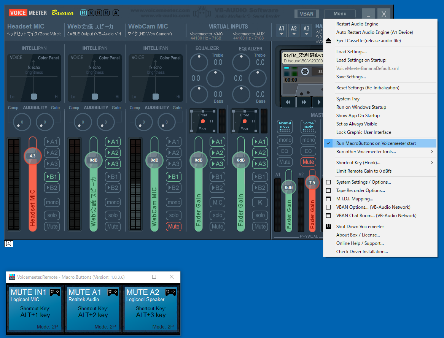Click the Headset MIC Comp knob
This screenshot has width=444, height=338.
[22, 122]
